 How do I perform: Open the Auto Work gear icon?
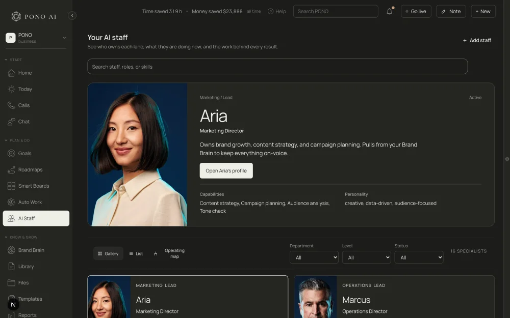[11, 202]
